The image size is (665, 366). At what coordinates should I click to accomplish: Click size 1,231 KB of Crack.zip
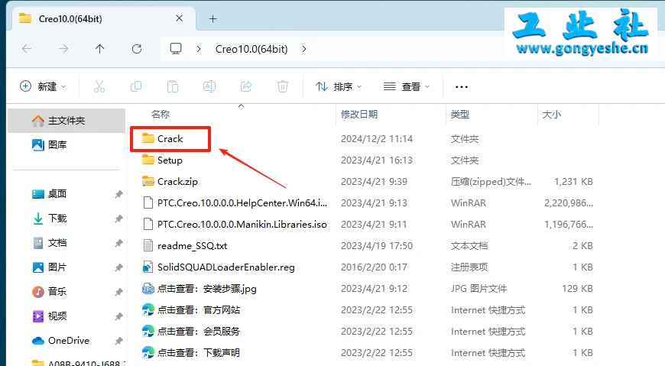tap(573, 182)
